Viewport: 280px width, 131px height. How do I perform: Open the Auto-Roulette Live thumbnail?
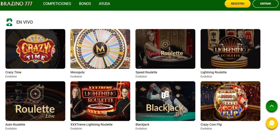(x=35, y=101)
